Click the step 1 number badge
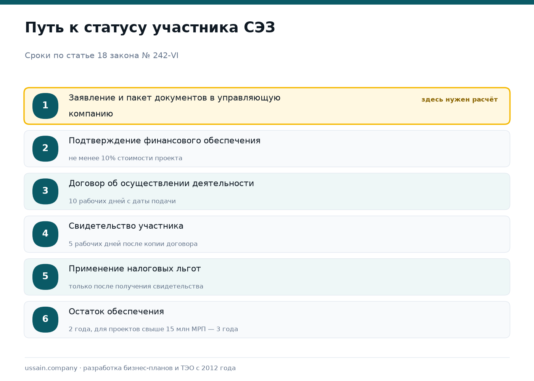The height and width of the screenshot is (381, 534). click(45, 106)
